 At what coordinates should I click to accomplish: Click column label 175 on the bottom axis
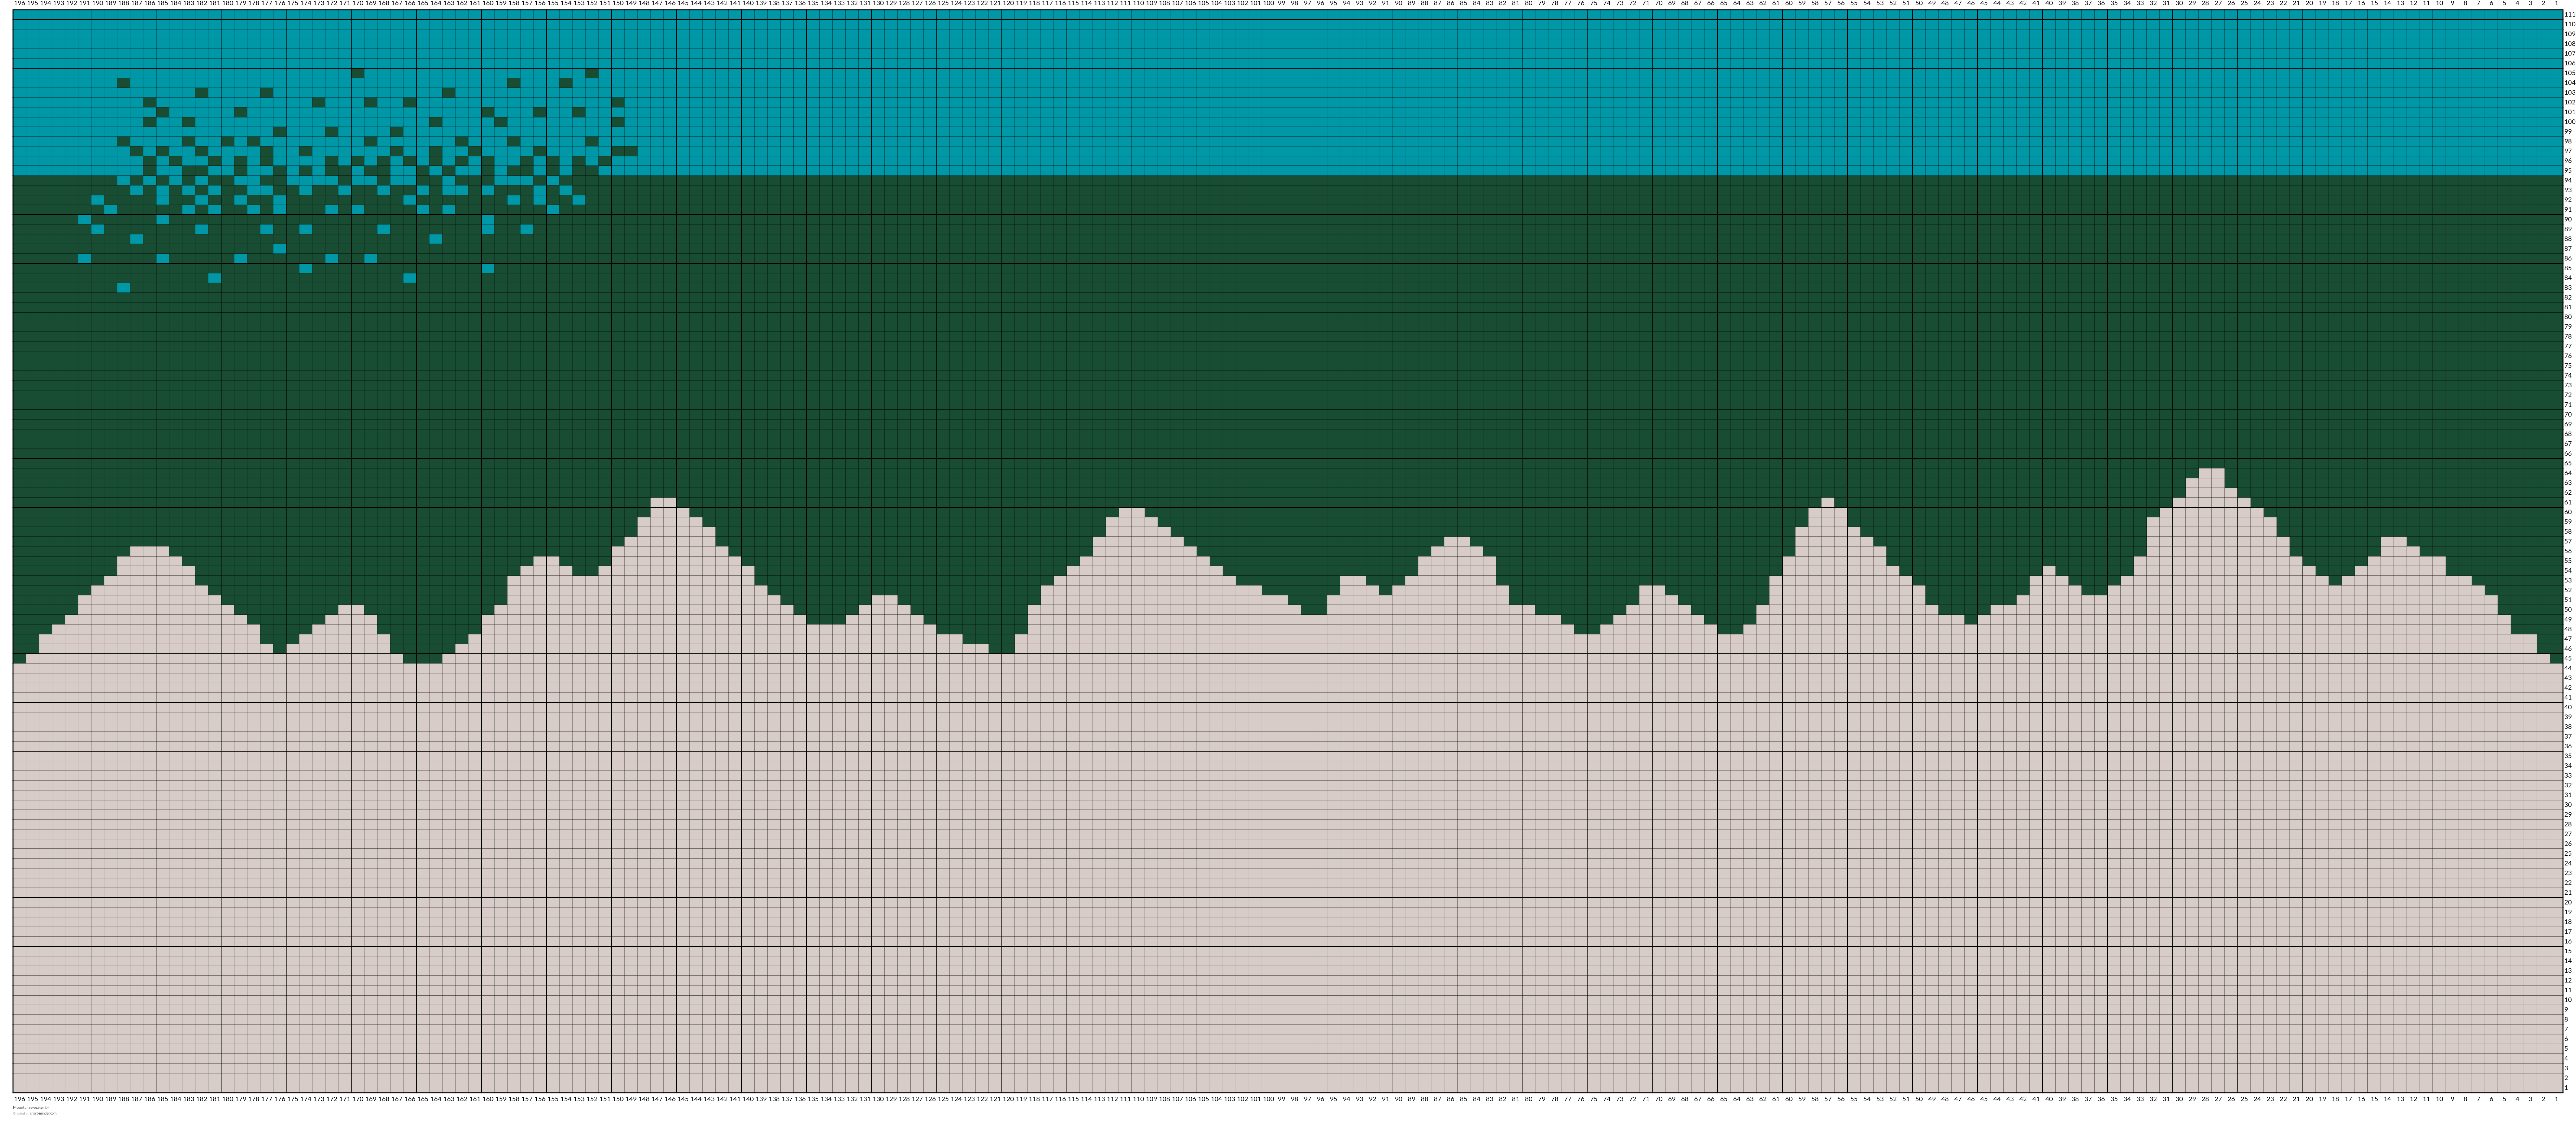tap(293, 1099)
